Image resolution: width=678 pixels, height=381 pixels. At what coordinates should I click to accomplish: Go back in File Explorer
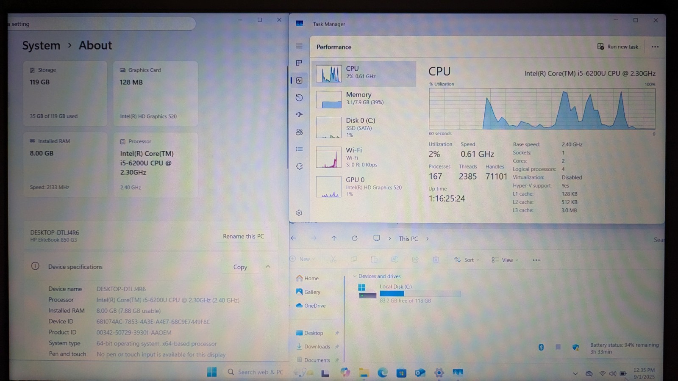pyautogui.click(x=293, y=238)
